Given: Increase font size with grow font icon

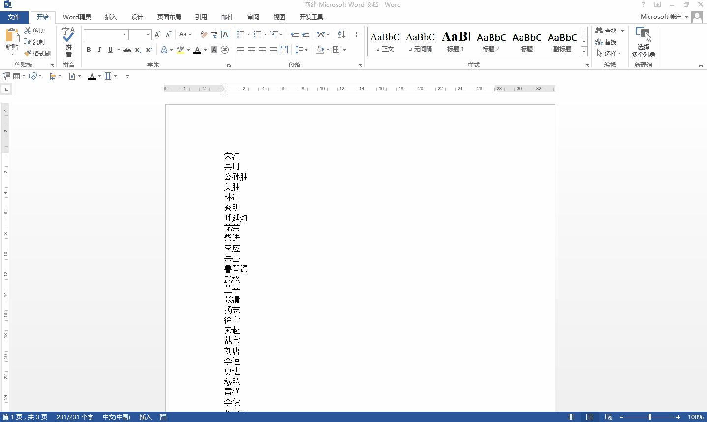Looking at the screenshot, I should pos(157,34).
